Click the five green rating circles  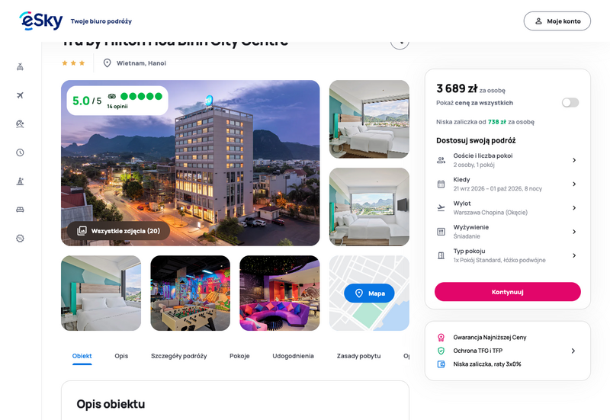(141, 97)
